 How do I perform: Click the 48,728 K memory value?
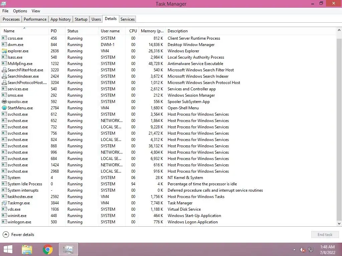point(156,64)
